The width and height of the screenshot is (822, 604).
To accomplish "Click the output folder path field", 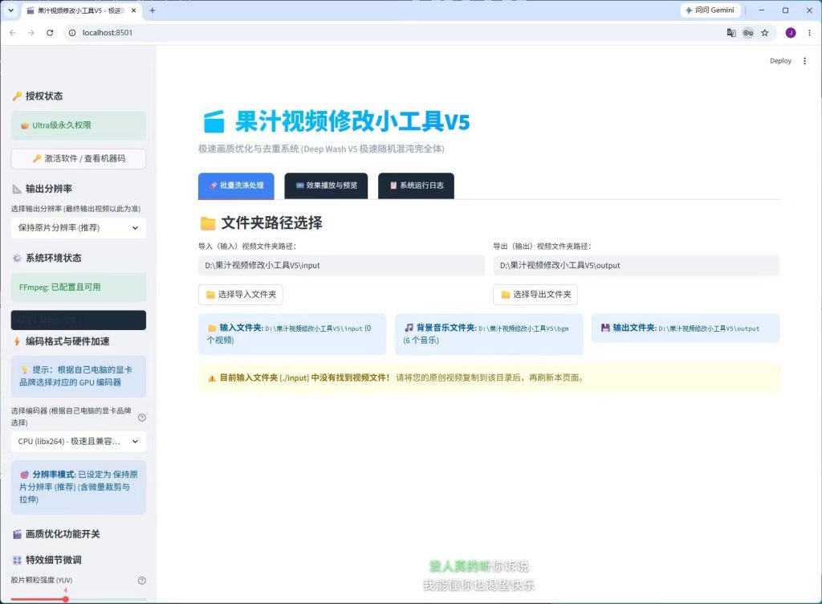I will (x=636, y=265).
